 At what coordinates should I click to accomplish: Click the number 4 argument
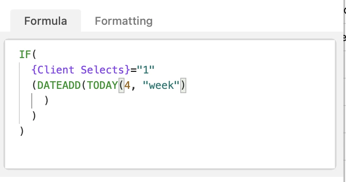[x=127, y=85]
